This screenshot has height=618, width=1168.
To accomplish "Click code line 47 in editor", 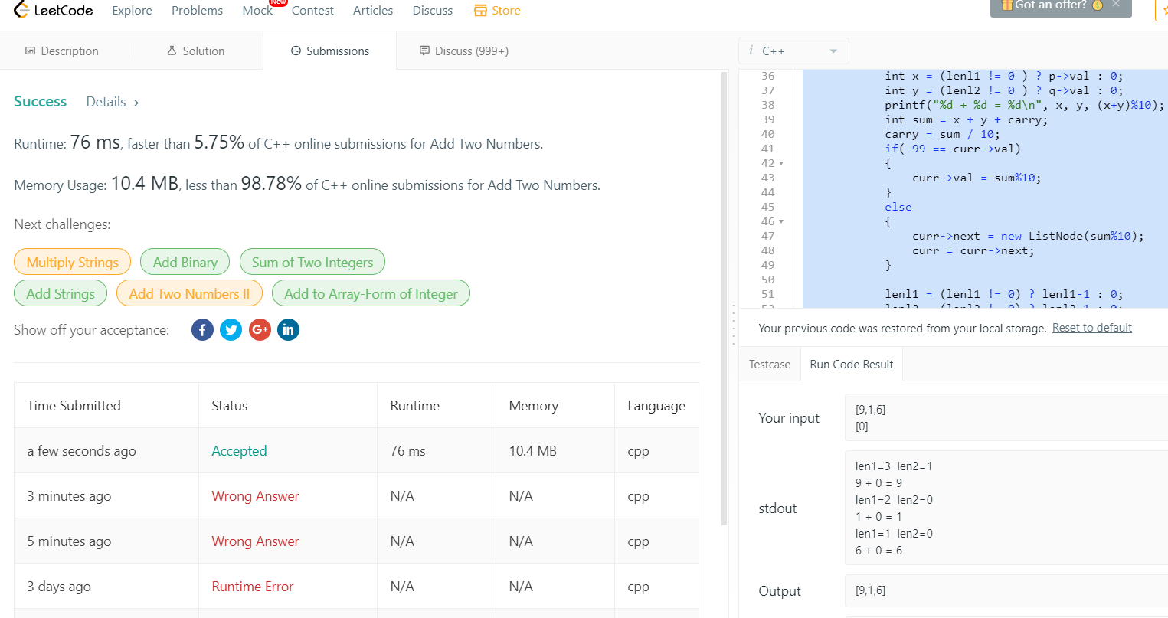I will [x=1028, y=236].
